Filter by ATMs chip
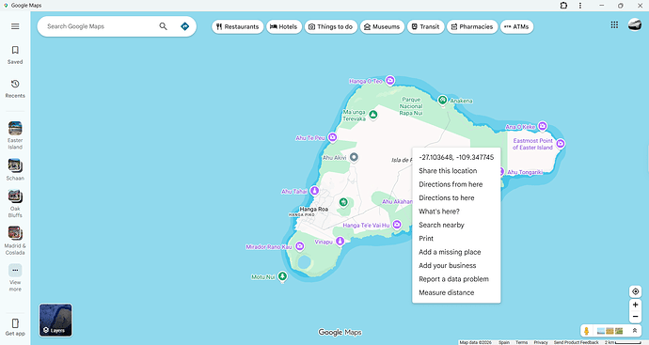 [x=517, y=27]
